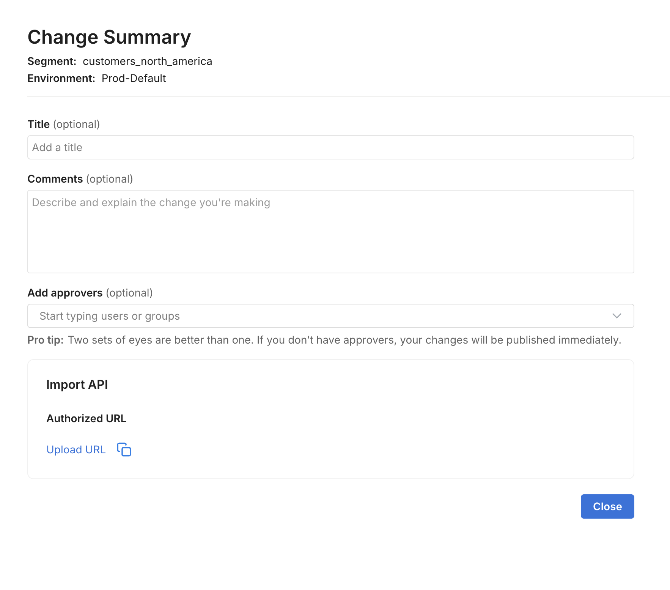Screen dimensions: 670x590
Task: Expand the approvers dropdown chevron
Action: [617, 316]
